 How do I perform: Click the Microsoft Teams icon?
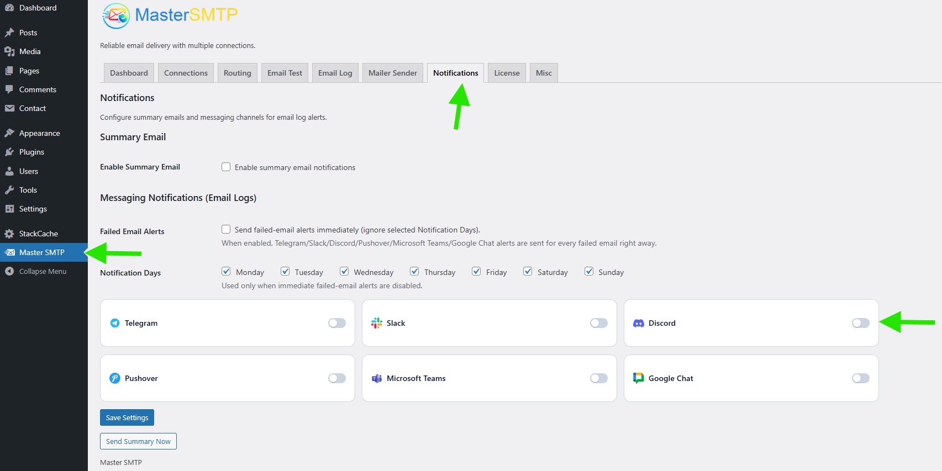click(377, 378)
